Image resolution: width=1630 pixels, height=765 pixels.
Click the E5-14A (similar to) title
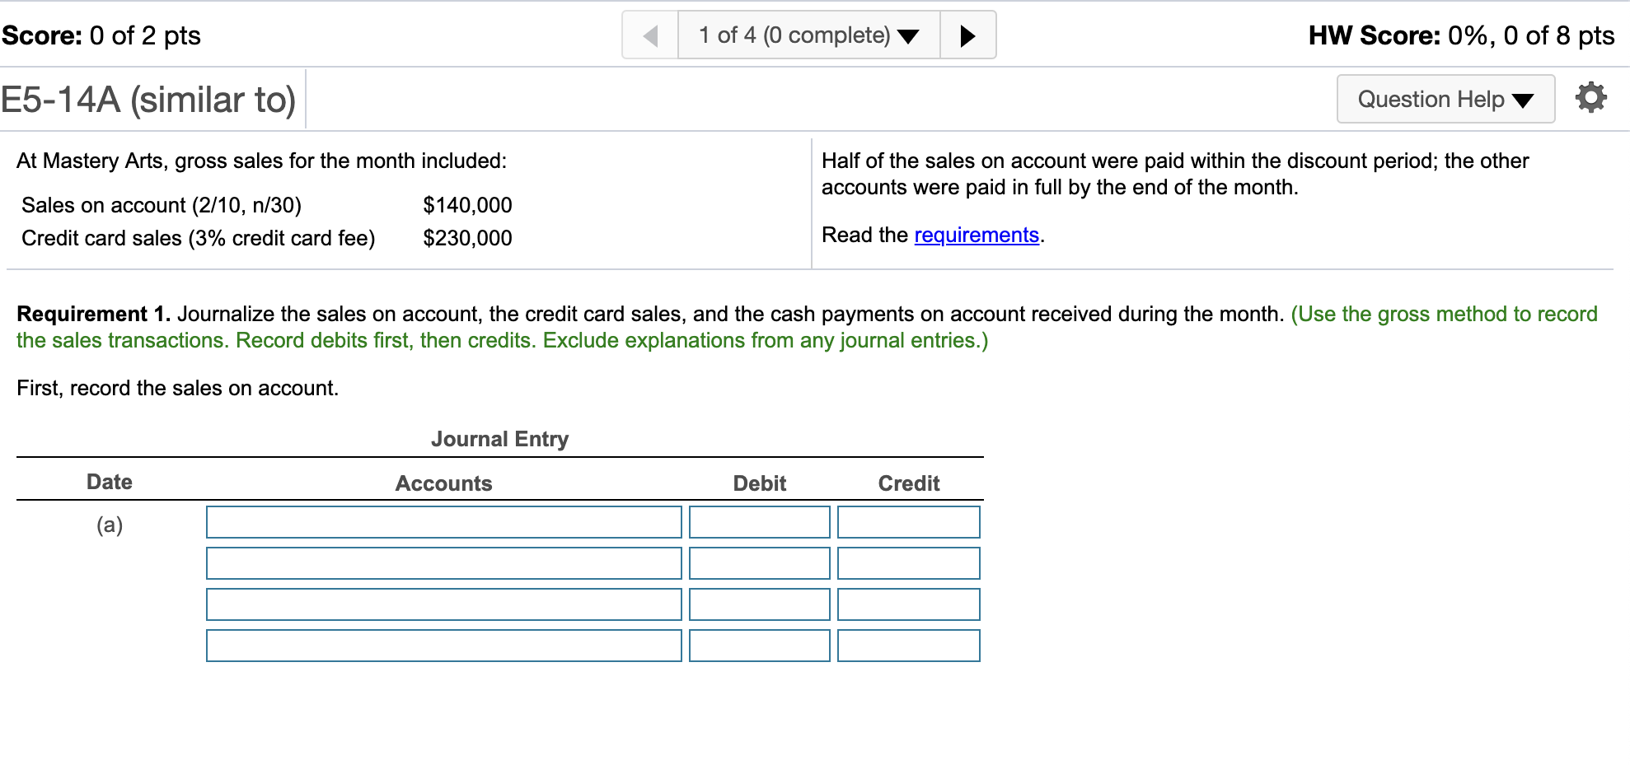click(x=148, y=100)
